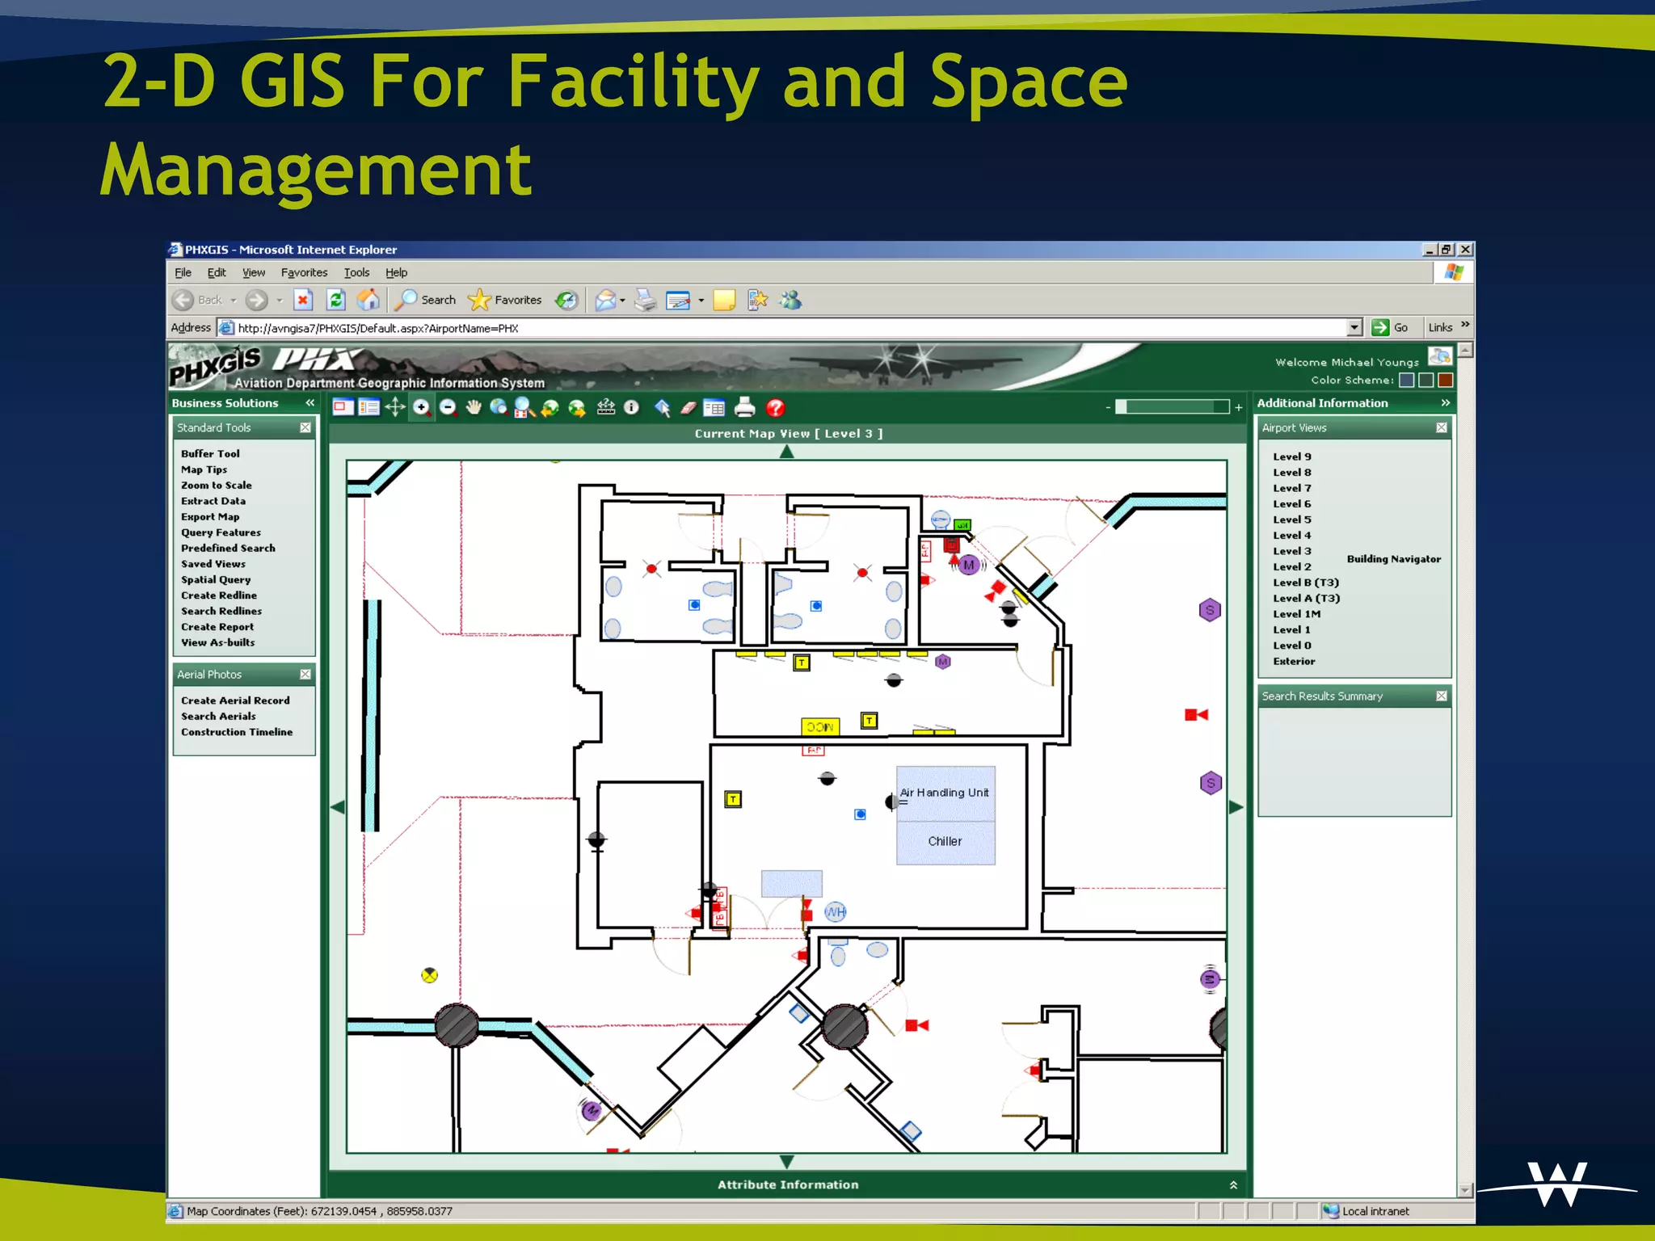Close the Airport Views panel
This screenshot has height=1241, width=1655.
coord(1442,427)
